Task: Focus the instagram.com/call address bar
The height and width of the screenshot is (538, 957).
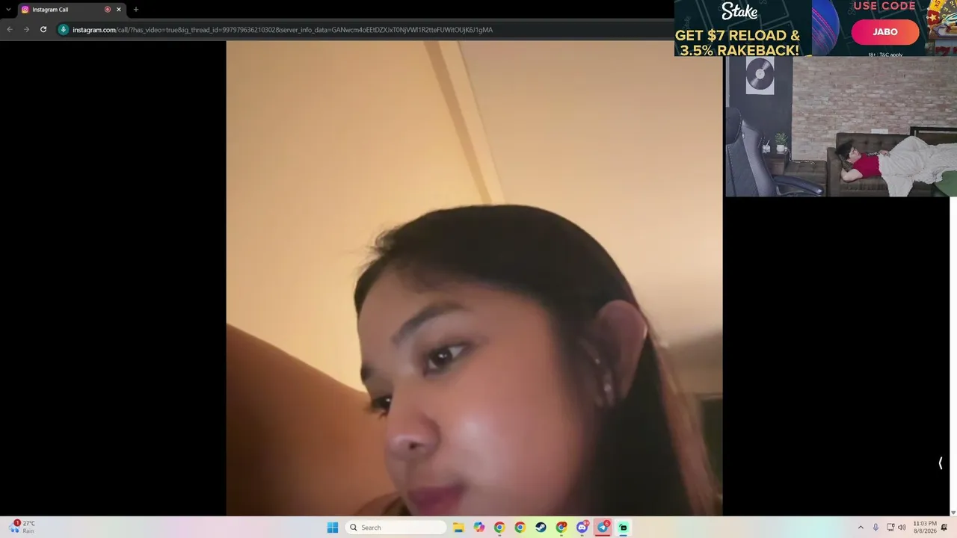Action: [366, 30]
